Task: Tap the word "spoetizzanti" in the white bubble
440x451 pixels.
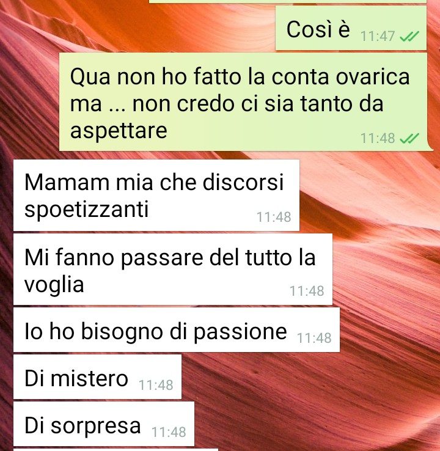Action: [x=86, y=210]
